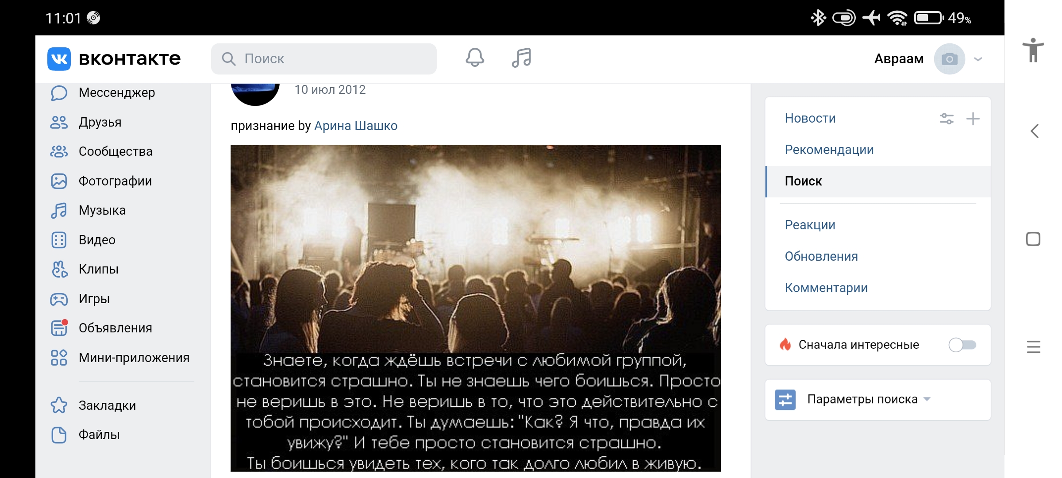1062x478 pixels.
Task: Open the concert post image
Action: click(476, 308)
